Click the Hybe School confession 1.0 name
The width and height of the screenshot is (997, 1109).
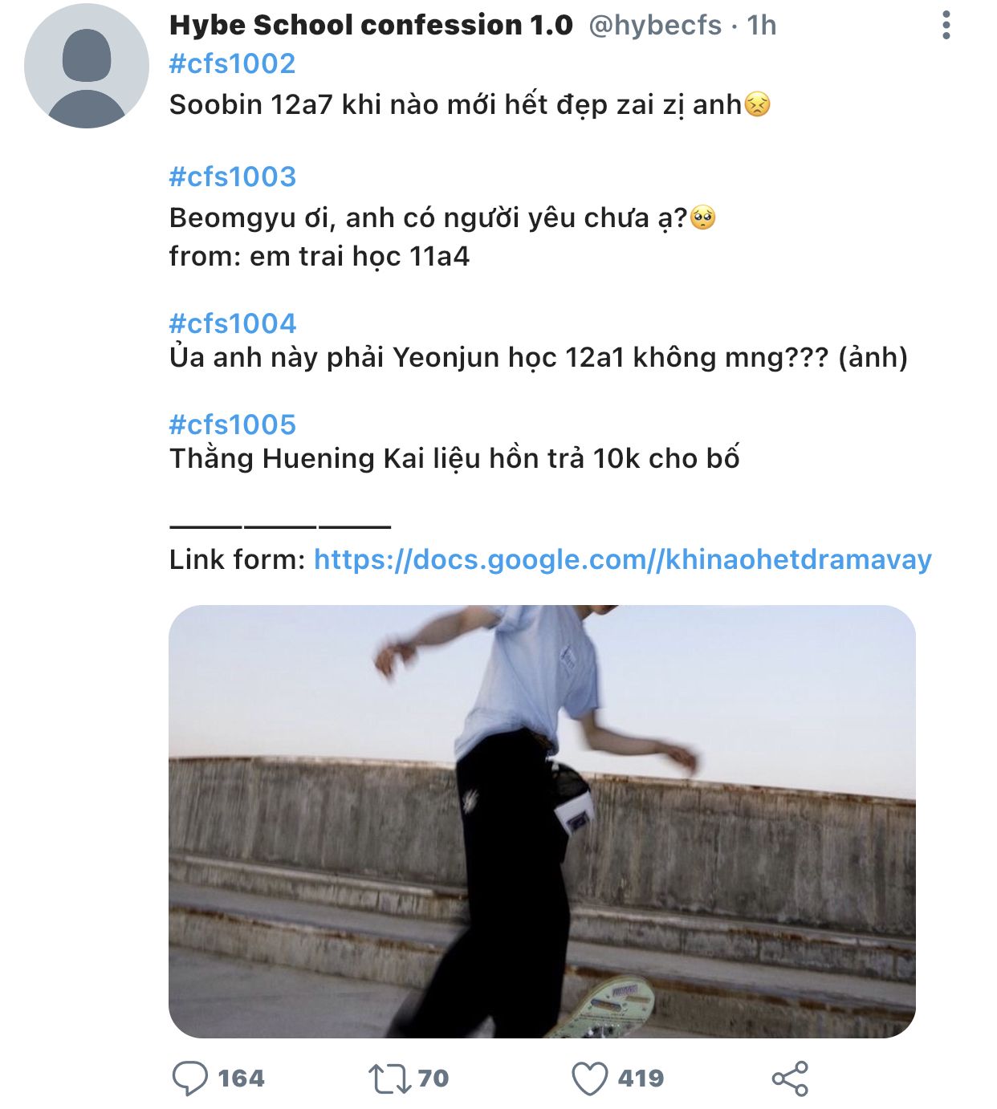[371, 25]
